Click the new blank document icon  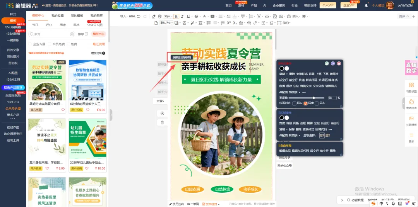pyautogui.click(x=156, y=23)
